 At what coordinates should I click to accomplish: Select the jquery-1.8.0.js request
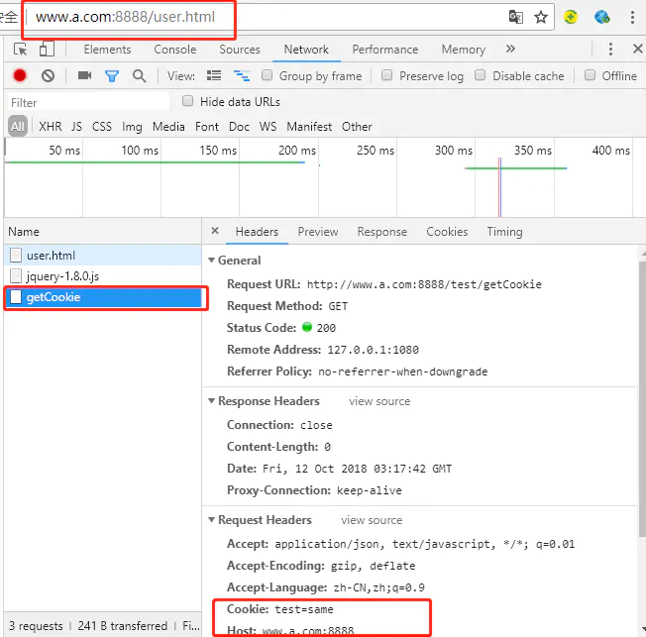click(x=103, y=276)
